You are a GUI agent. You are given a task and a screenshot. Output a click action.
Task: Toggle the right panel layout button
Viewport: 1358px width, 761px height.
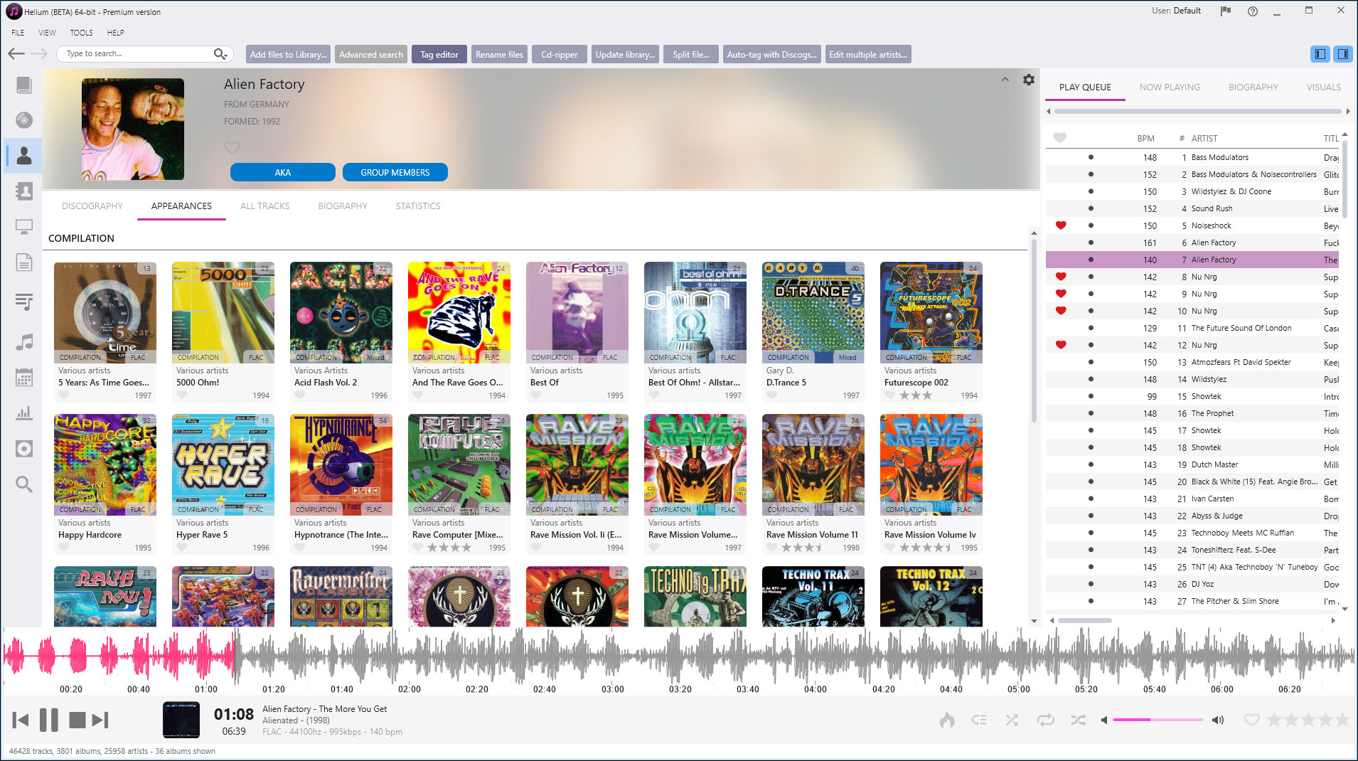tap(1342, 54)
